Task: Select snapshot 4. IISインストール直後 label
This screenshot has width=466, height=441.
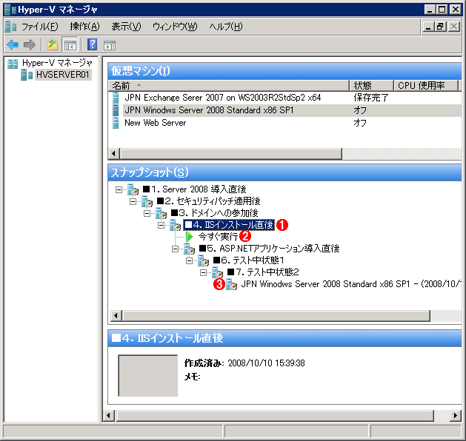Action: (x=229, y=225)
